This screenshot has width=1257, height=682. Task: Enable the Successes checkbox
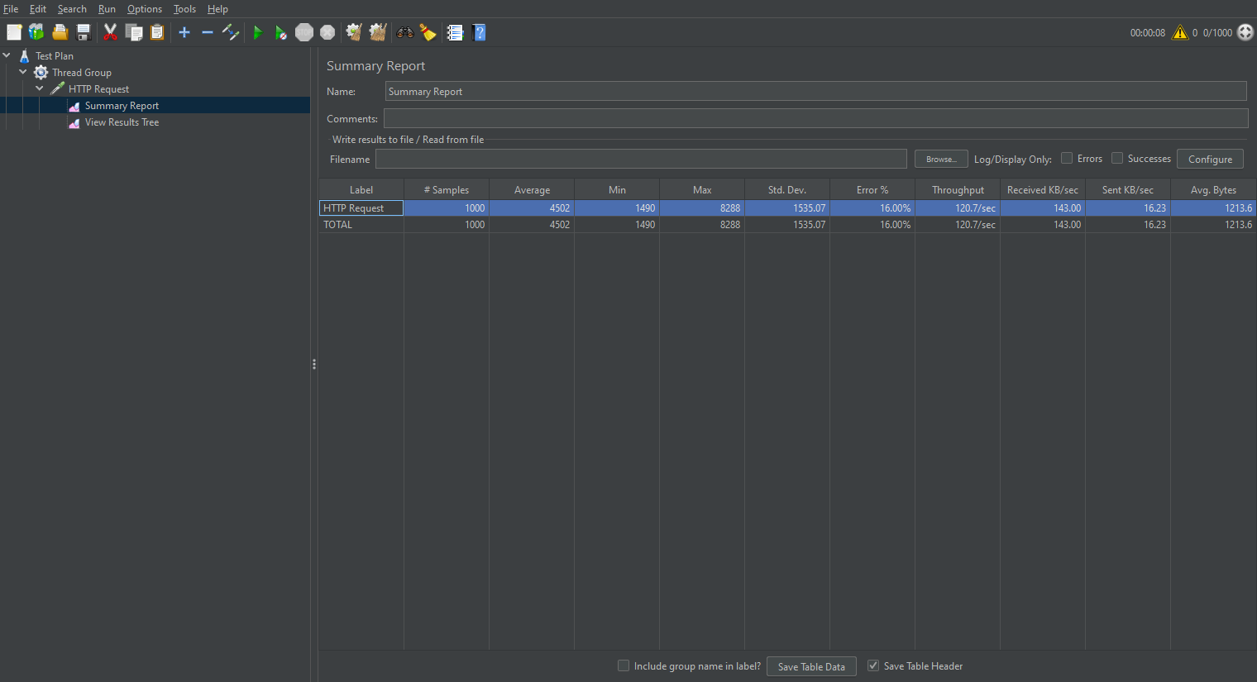[1117, 159]
